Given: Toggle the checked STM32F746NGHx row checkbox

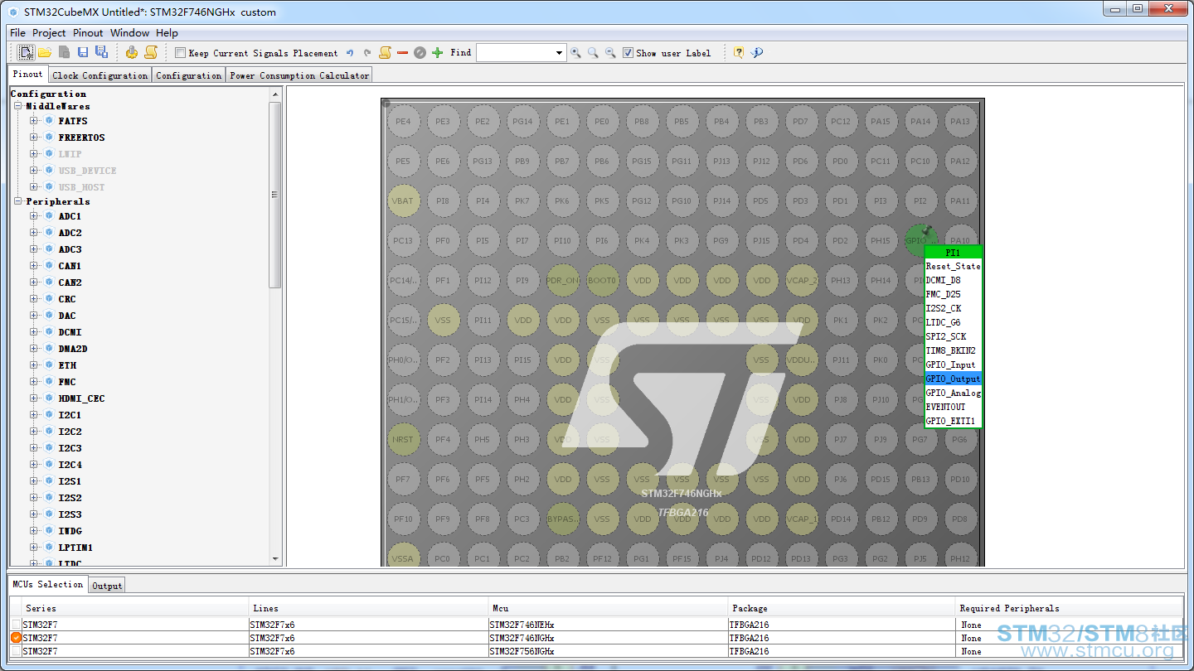Looking at the screenshot, I should point(17,638).
